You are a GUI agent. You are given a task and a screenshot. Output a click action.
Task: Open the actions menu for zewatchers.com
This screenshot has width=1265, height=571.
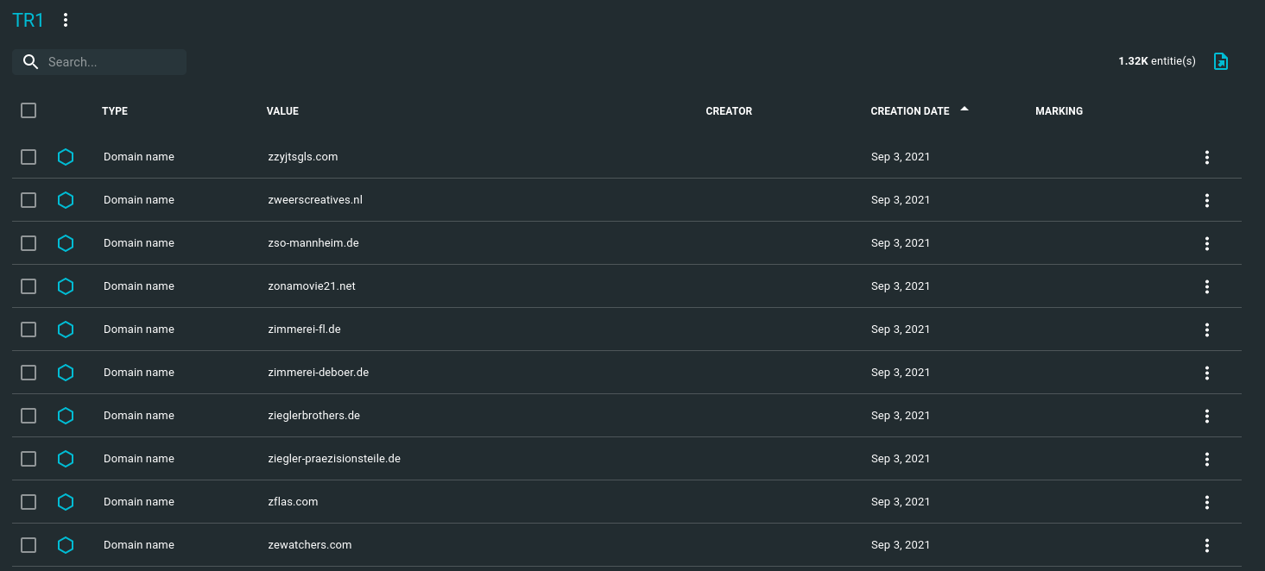point(1206,544)
